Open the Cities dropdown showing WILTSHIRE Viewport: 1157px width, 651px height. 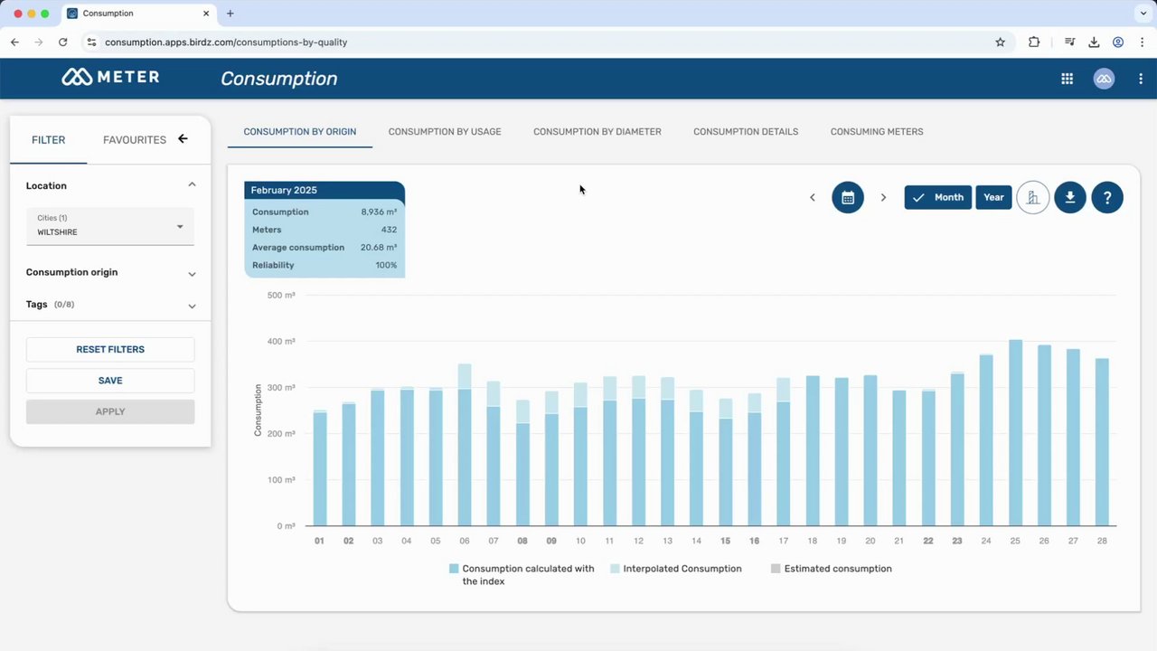(x=110, y=226)
